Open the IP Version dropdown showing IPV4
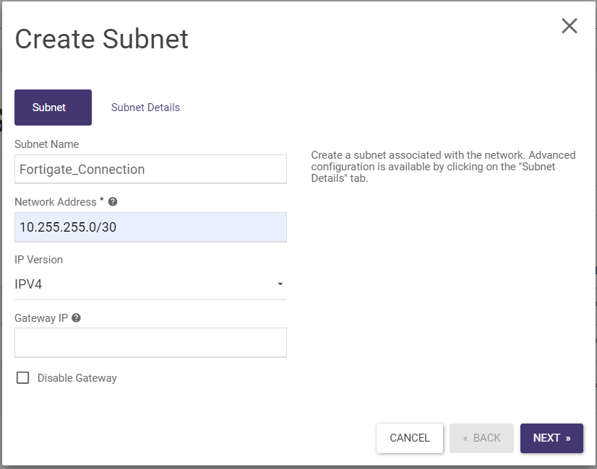 pyautogui.click(x=150, y=284)
